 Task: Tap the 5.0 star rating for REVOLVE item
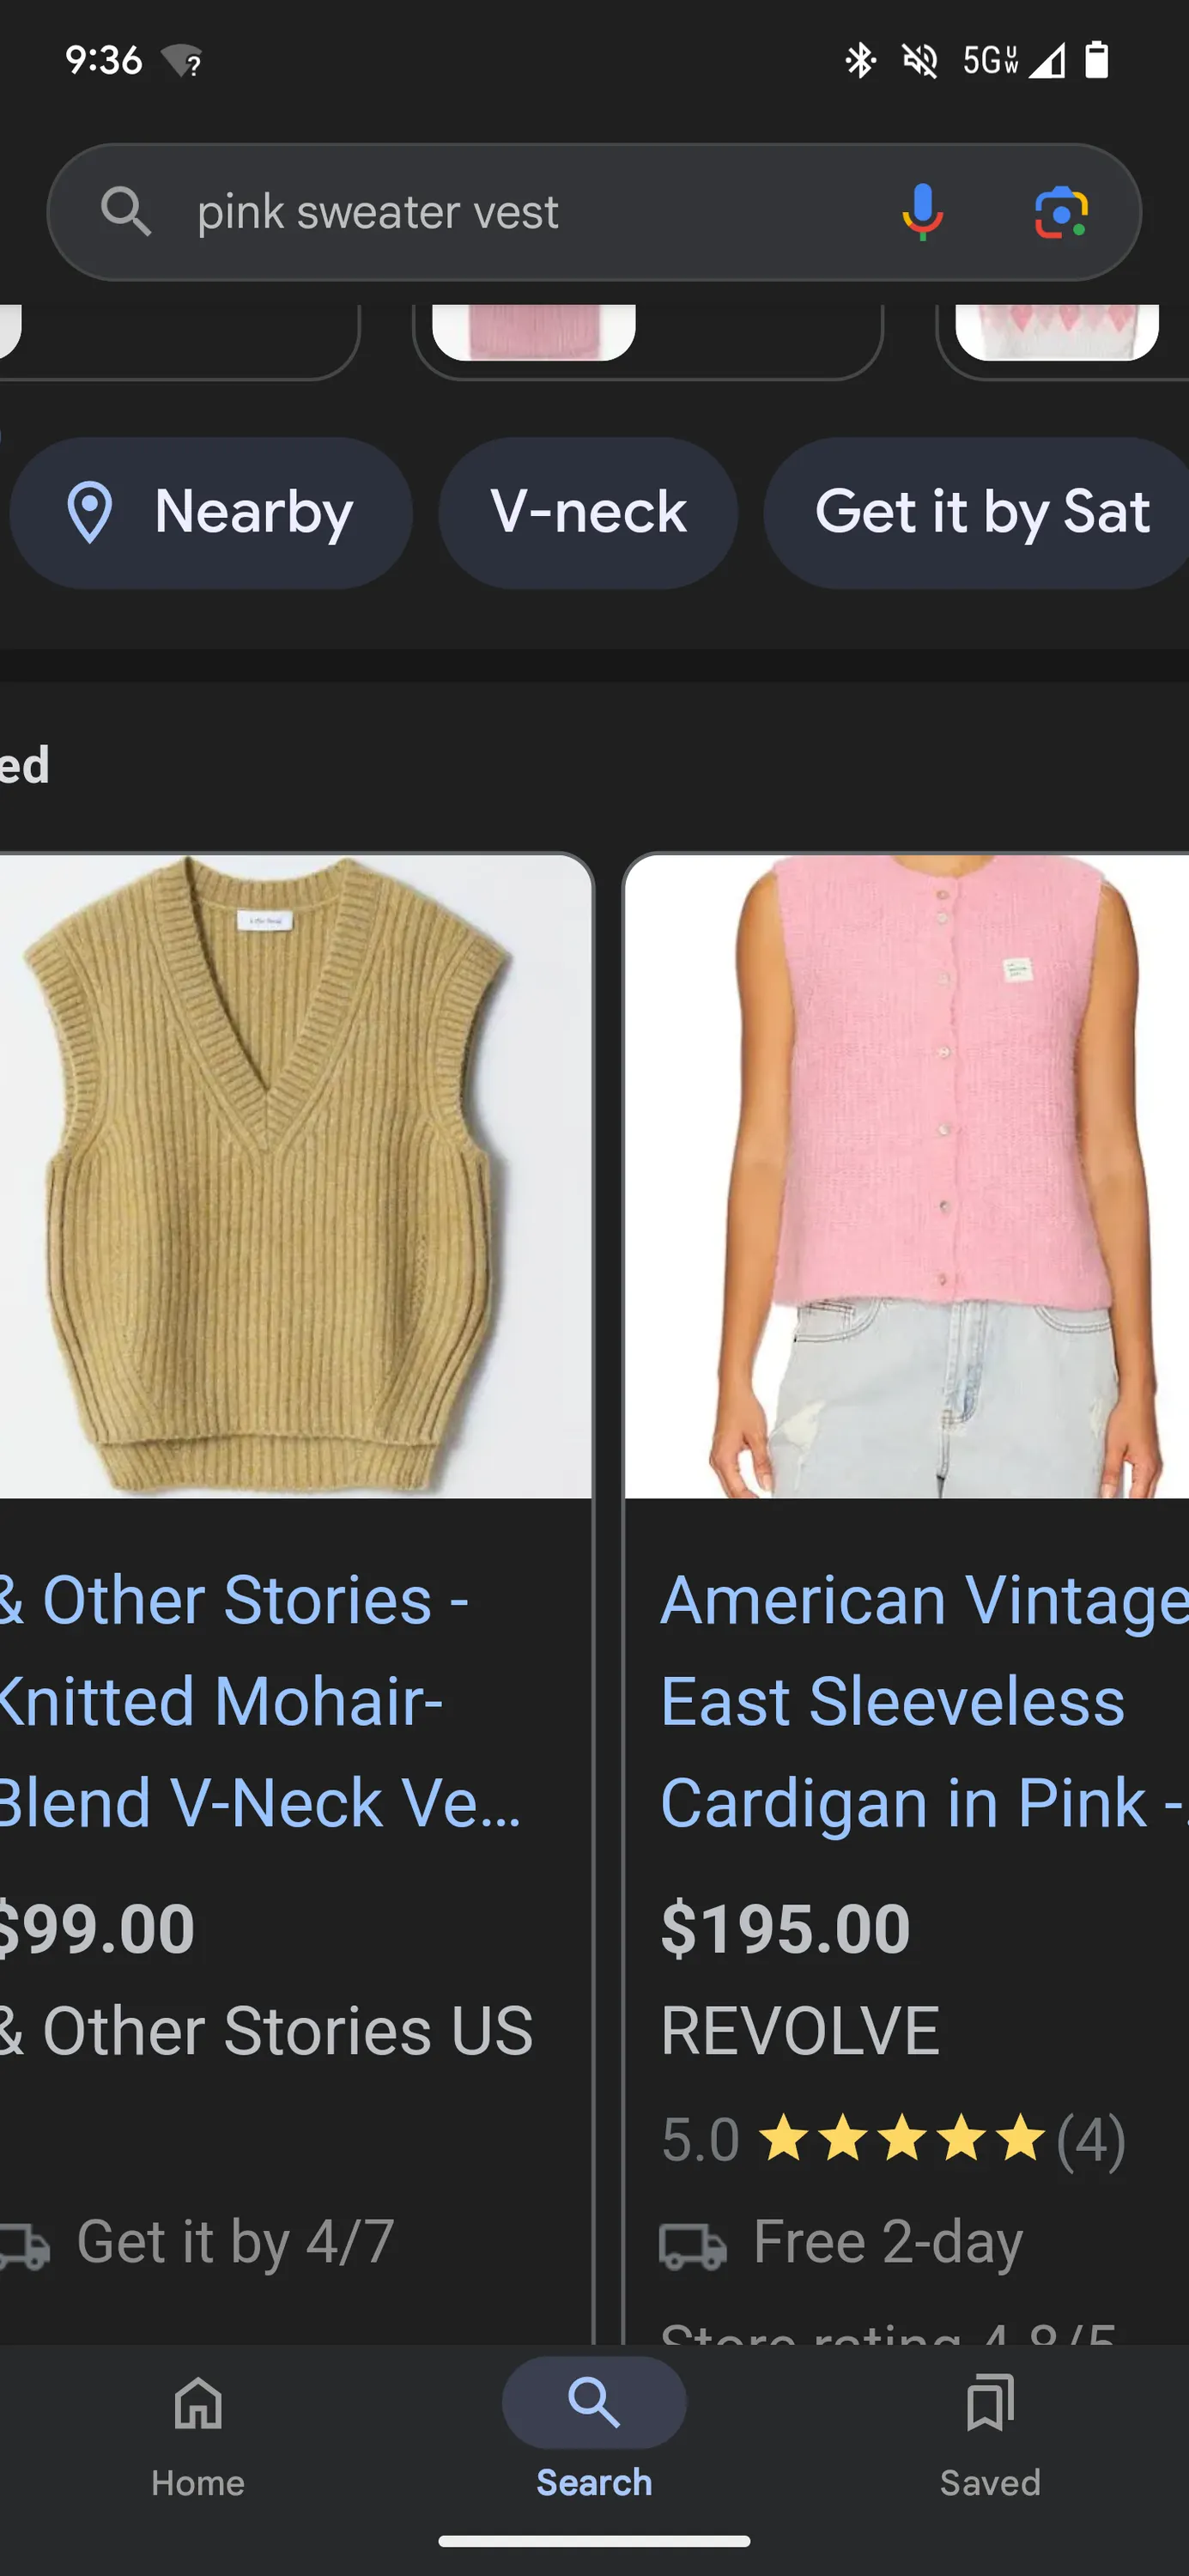(893, 2140)
